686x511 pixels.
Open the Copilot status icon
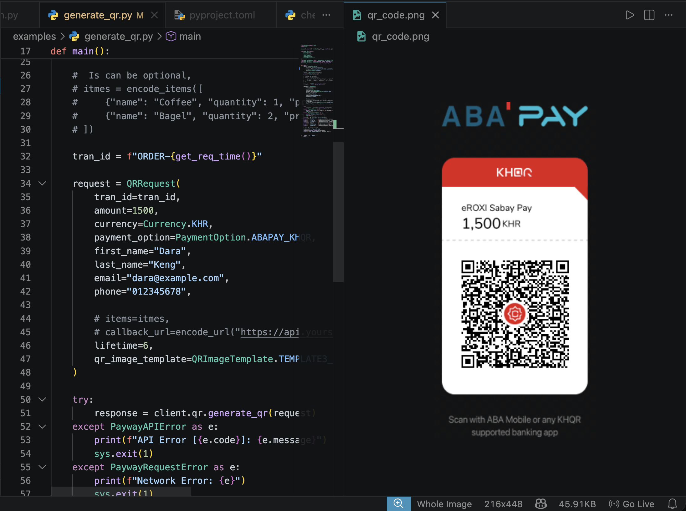coord(541,504)
